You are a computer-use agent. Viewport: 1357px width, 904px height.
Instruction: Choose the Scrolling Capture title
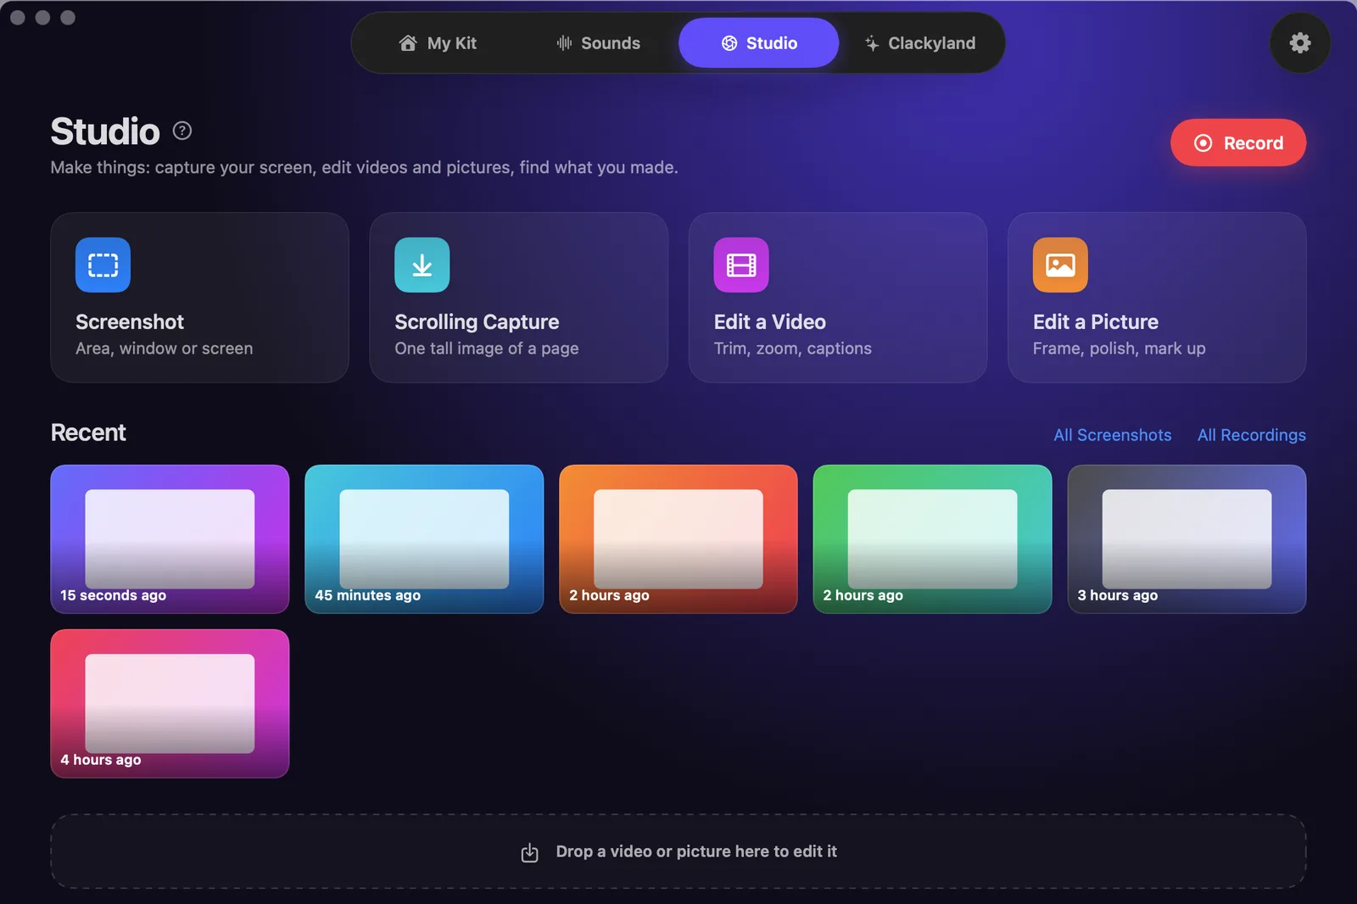[477, 322]
